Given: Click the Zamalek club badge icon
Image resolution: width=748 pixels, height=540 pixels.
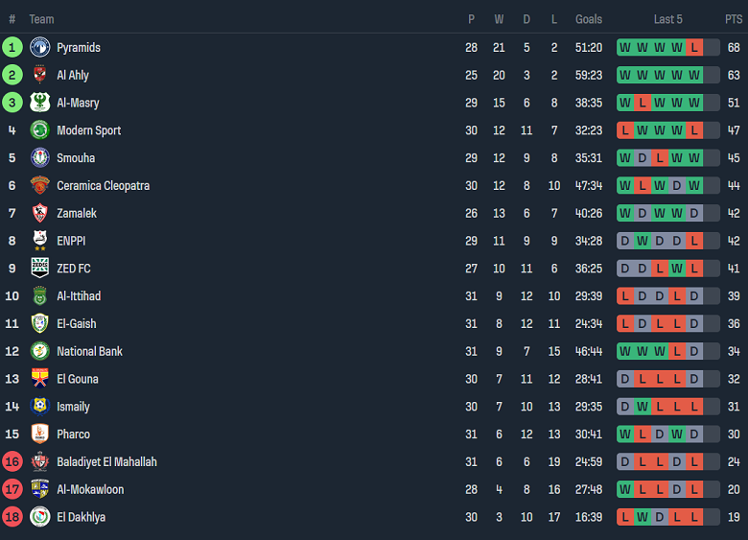Looking at the screenshot, I should 39,213.
